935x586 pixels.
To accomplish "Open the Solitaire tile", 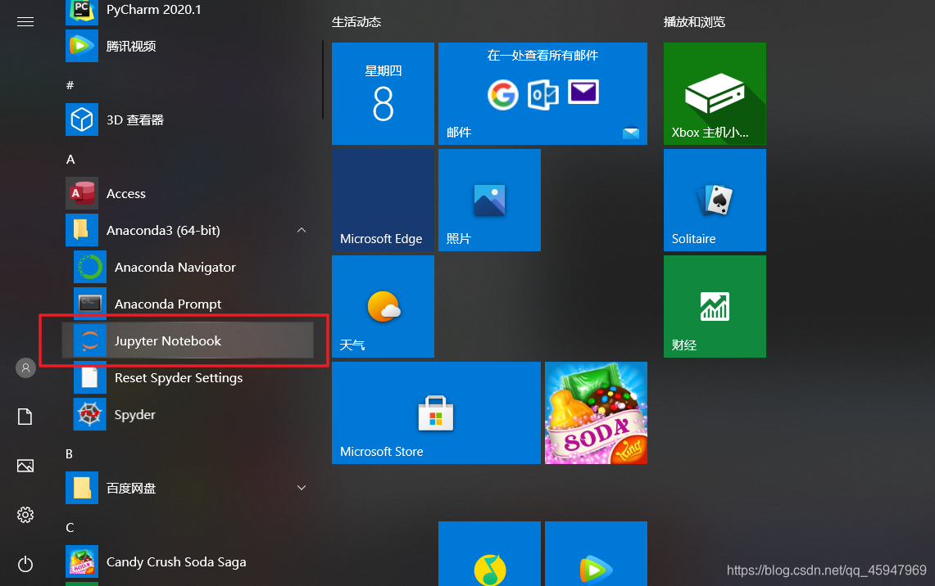I will coord(715,200).
